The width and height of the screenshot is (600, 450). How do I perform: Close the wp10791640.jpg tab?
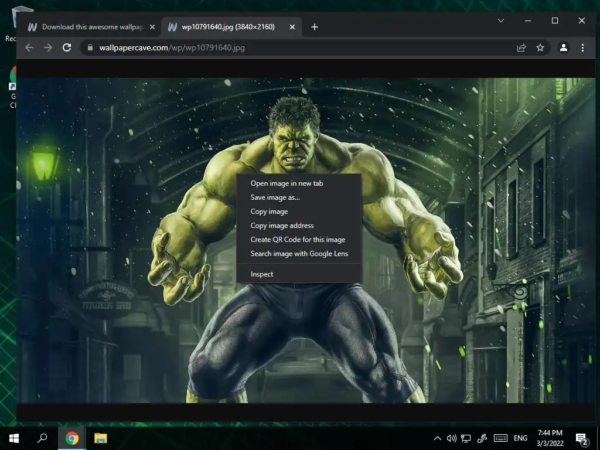292,27
